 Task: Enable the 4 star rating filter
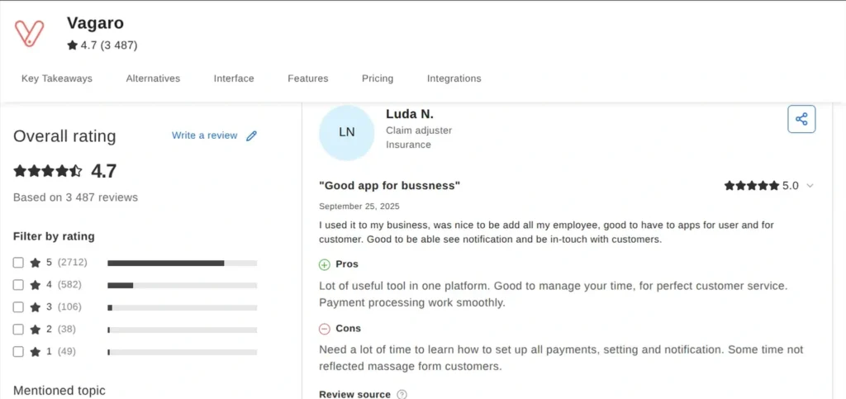[18, 285]
